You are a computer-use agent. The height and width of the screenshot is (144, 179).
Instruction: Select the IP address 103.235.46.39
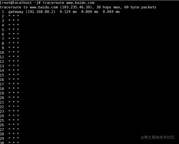76,7
